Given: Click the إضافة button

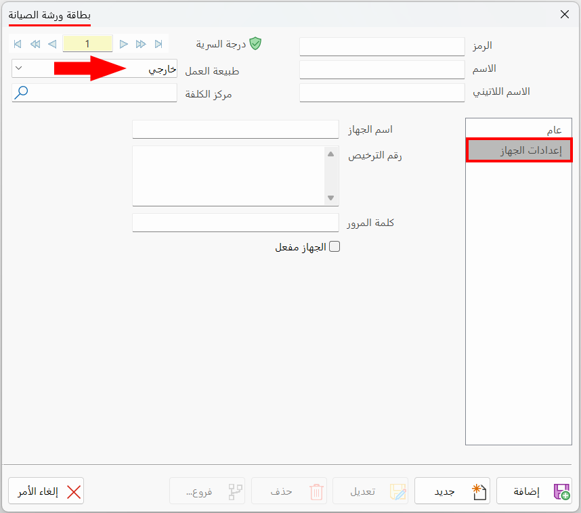Looking at the screenshot, I should [534, 491].
